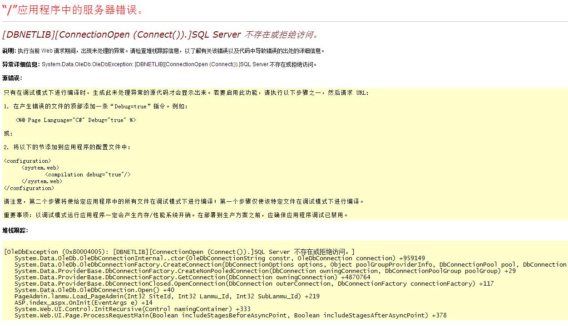
Task: Click the Page Language="C#" Debug directive line
Action: [x=76, y=120]
